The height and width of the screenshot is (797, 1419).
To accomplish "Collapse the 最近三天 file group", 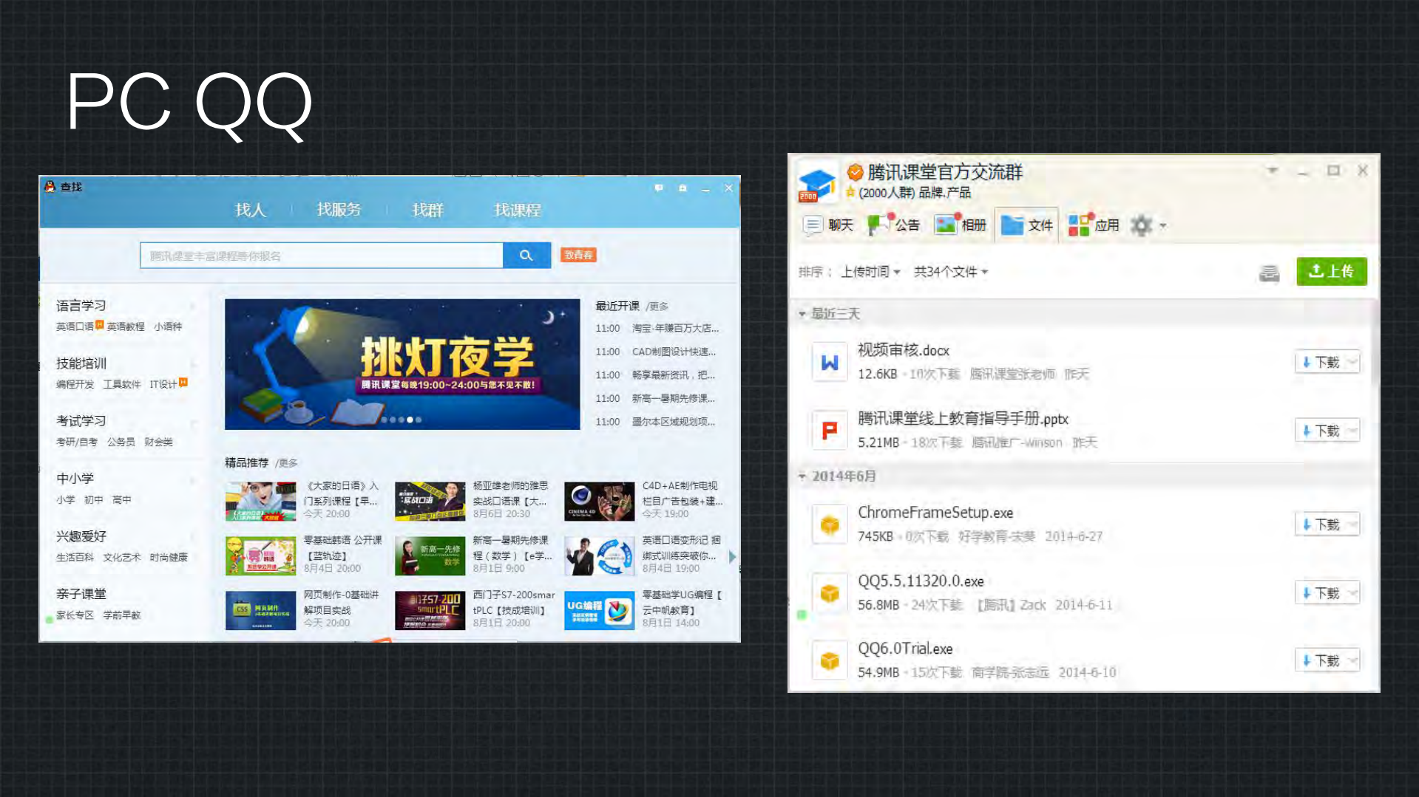I will coord(802,313).
